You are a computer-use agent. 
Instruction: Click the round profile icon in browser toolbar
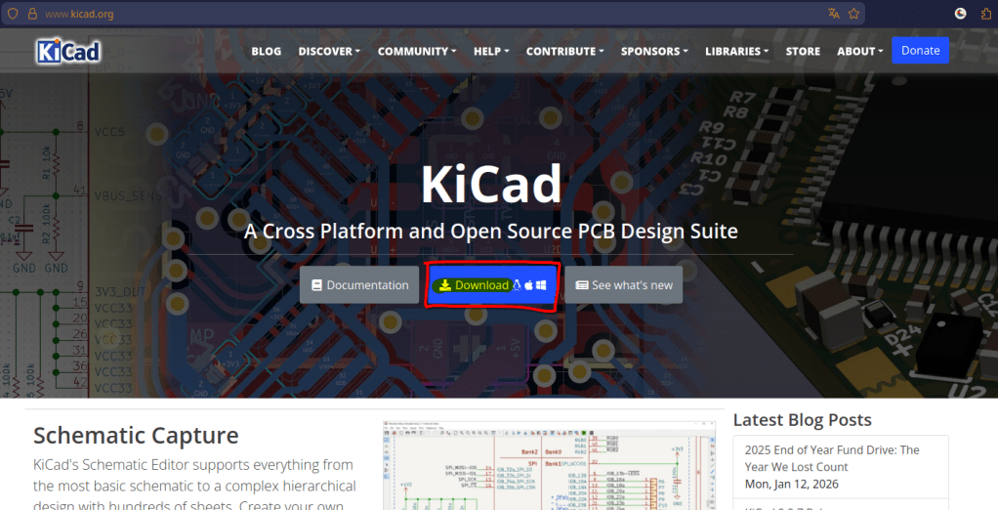[x=960, y=14]
